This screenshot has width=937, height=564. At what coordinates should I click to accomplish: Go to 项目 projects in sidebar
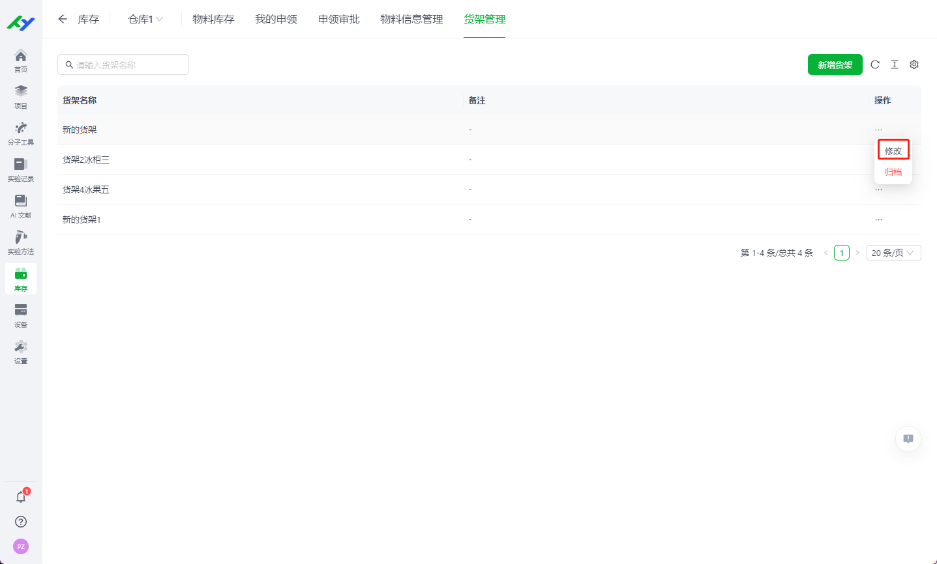click(x=21, y=96)
